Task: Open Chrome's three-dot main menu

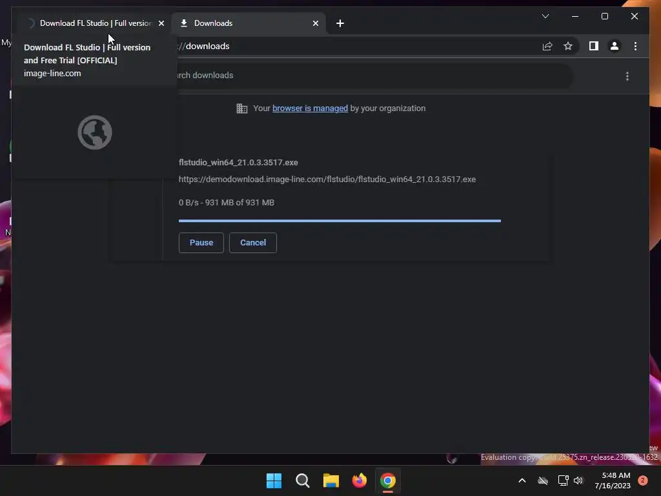Action: (x=635, y=46)
